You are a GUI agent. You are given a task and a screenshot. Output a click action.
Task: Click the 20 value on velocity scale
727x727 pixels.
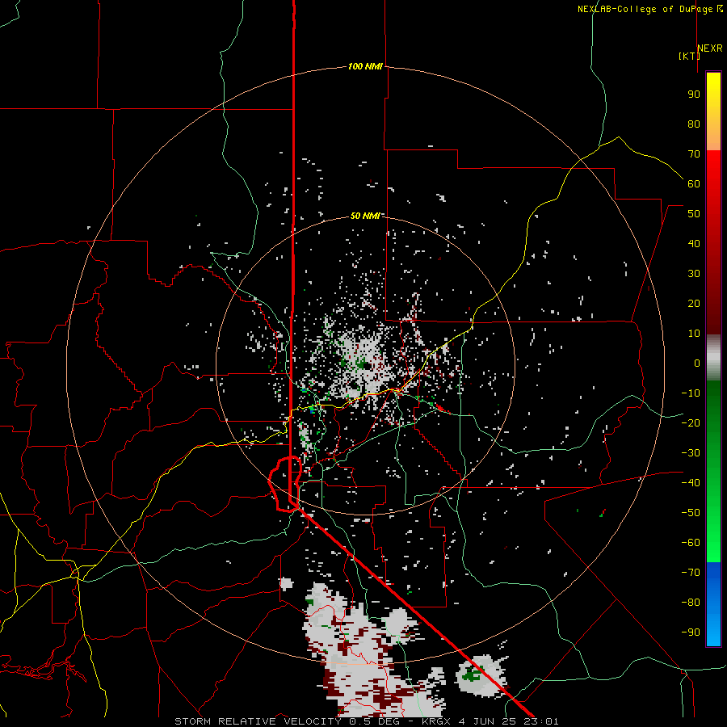(694, 303)
